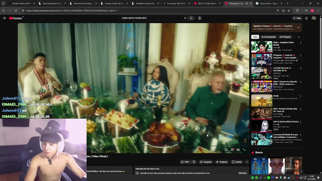Click the page scrollbar thumb
Viewport: 322px width, 181px height.
[321, 53]
